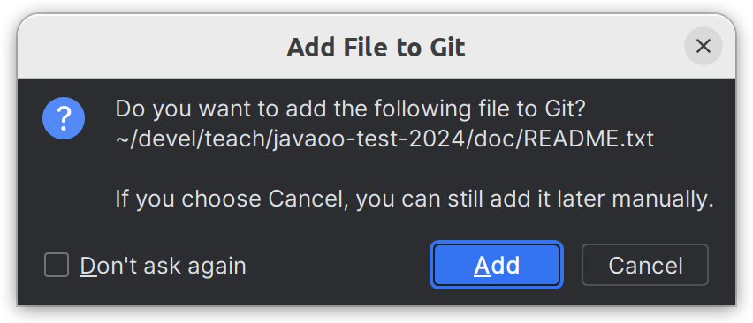Dismiss the dialog with Cancel button
The width and height of the screenshot is (753, 323).
645,265
